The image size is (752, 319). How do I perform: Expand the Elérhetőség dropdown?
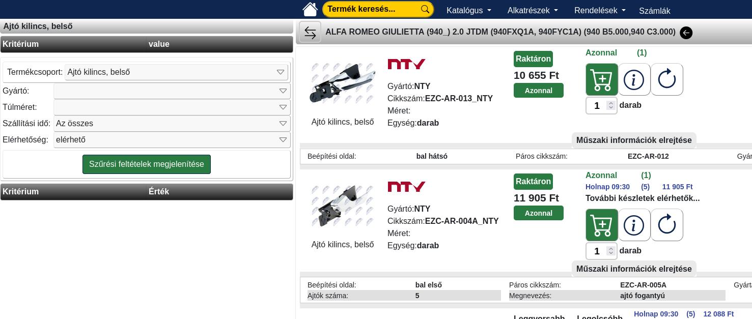click(172, 140)
